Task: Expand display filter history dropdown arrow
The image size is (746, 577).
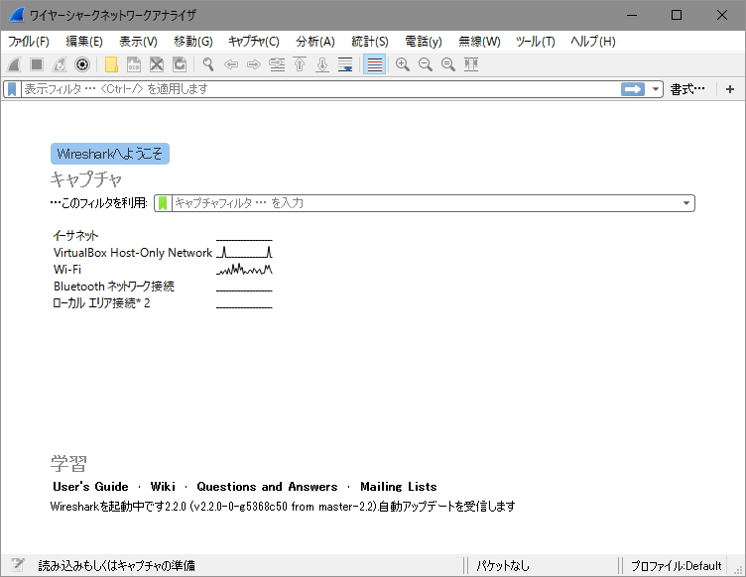Action: click(x=655, y=89)
